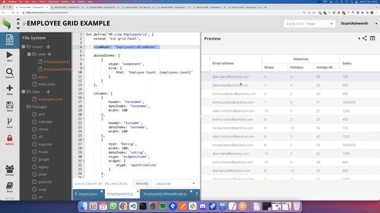Open Google Chrome from the Dock
The height and width of the screenshot is (213, 380).
tap(123, 206)
